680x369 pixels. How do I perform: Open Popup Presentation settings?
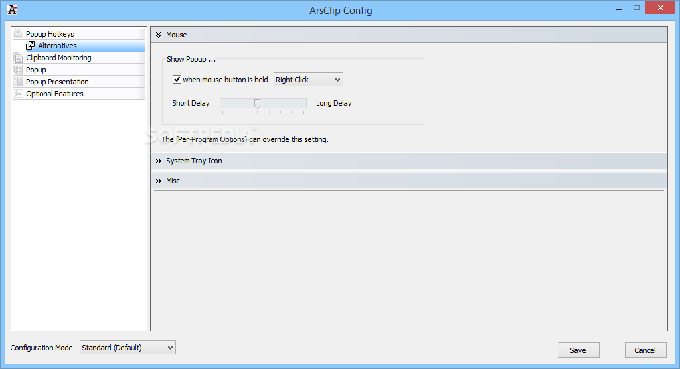(x=57, y=82)
